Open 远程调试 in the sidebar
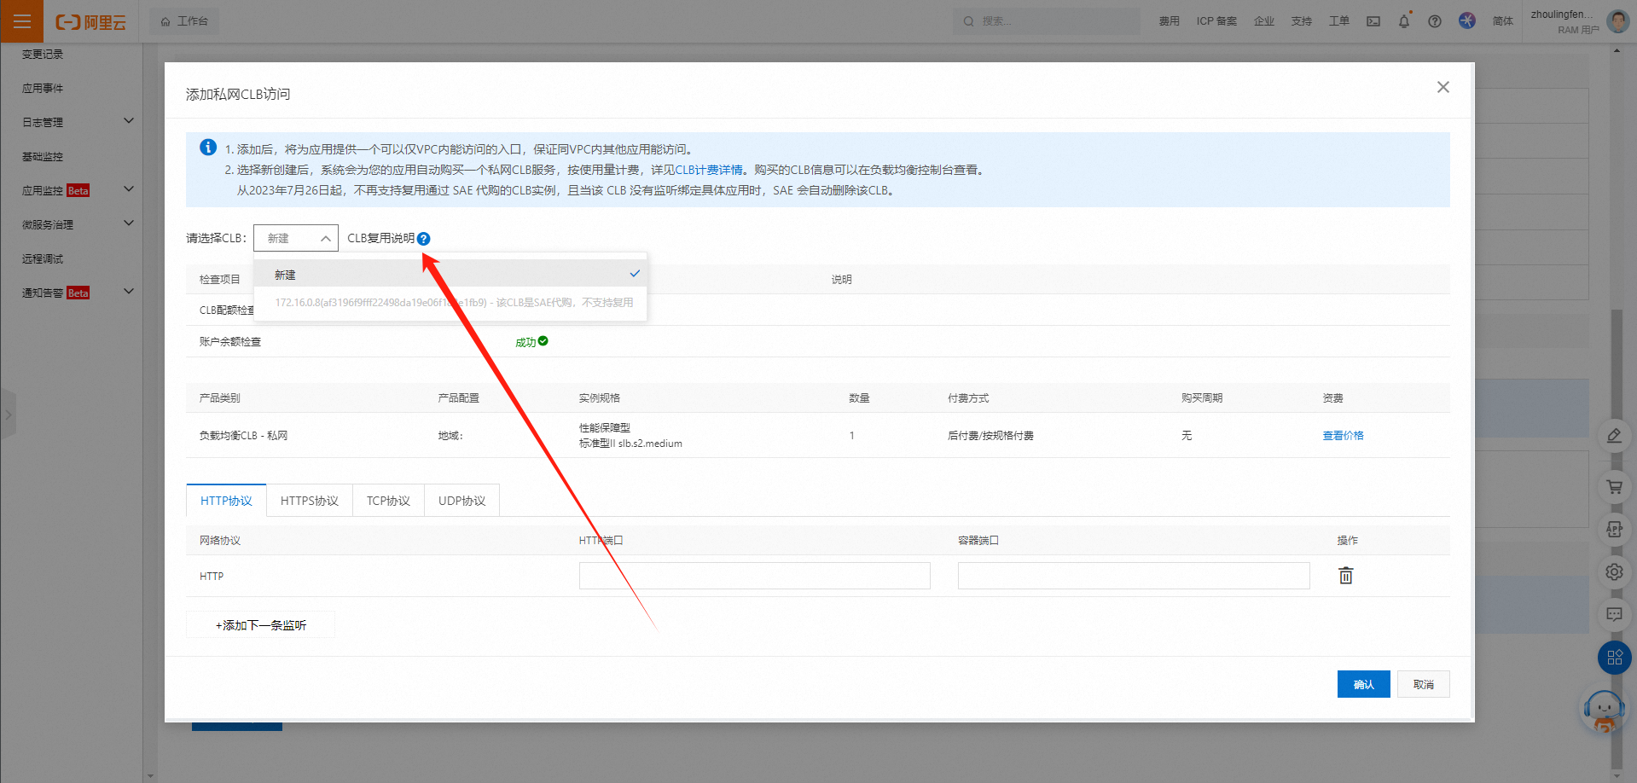 coord(43,259)
